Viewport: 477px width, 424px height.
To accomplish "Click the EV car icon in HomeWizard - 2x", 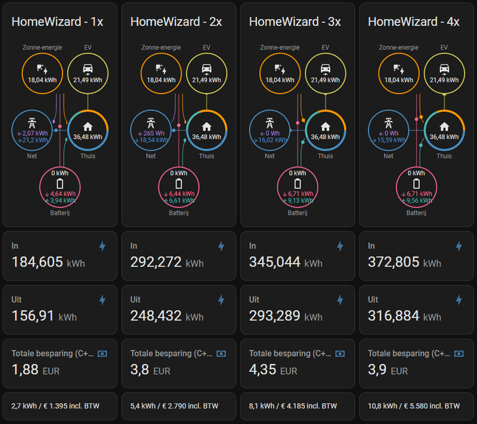I will (x=206, y=69).
